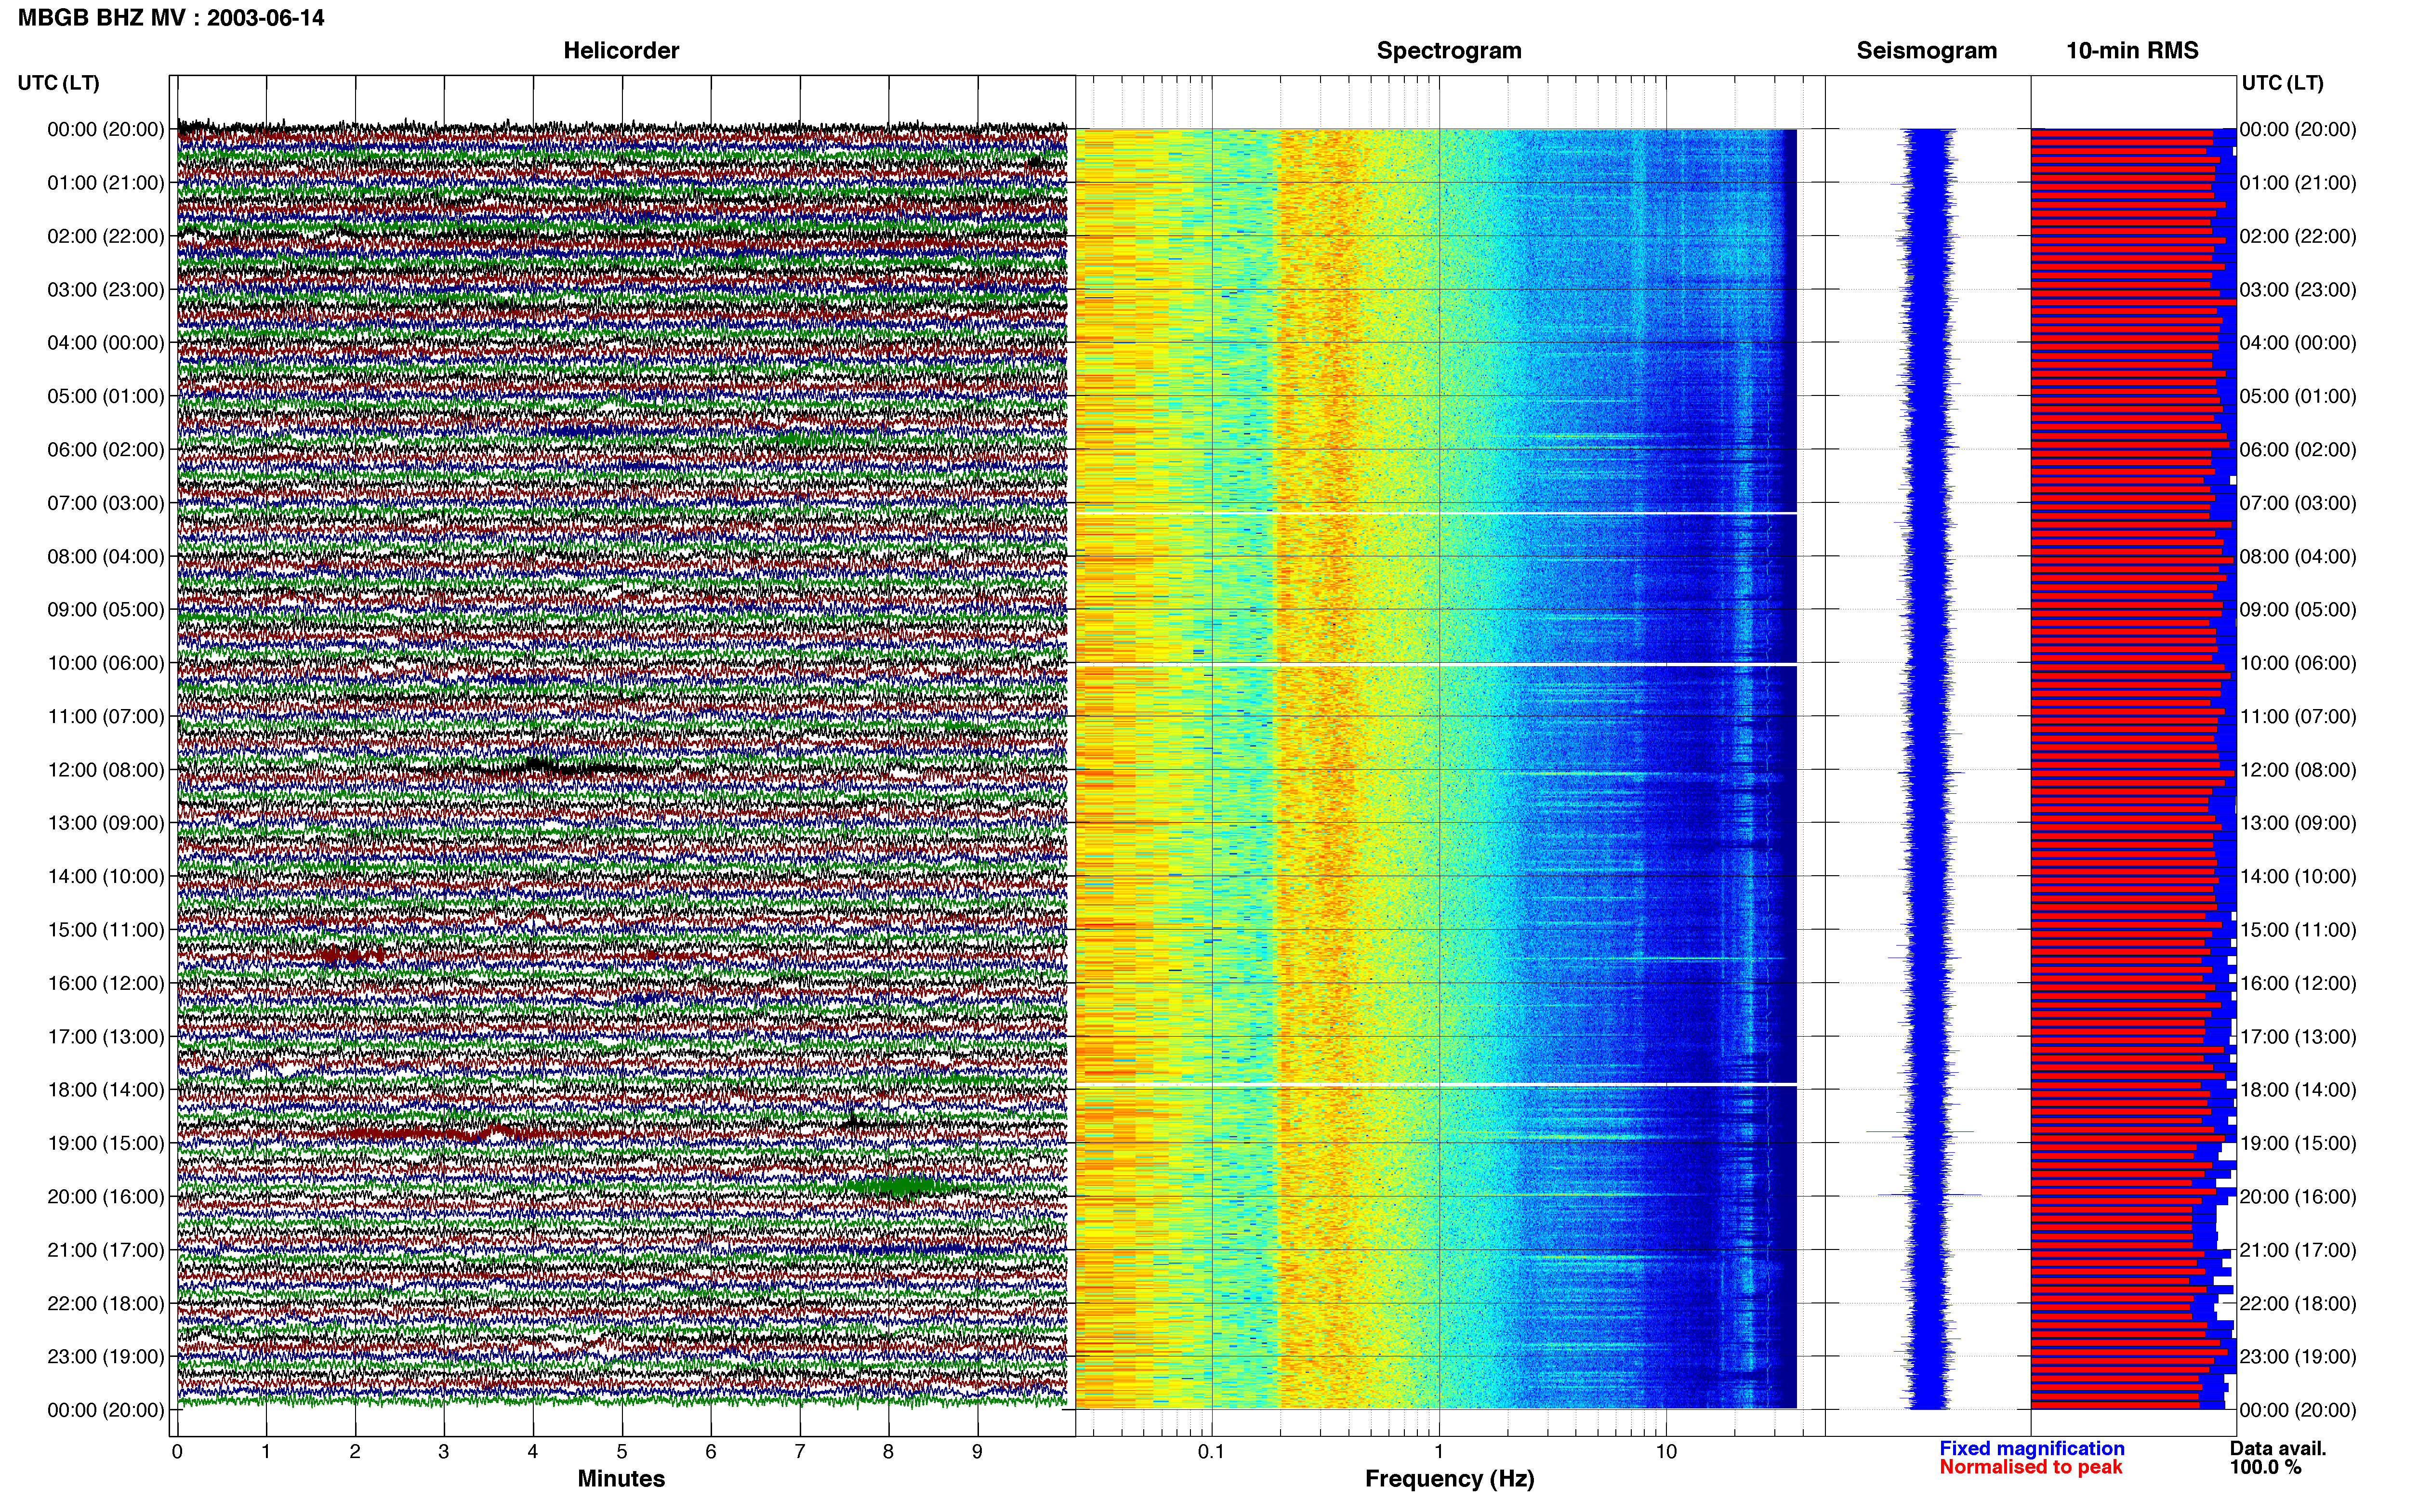Click left time label '08:00 (04:00)'

pyautogui.click(x=106, y=556)
